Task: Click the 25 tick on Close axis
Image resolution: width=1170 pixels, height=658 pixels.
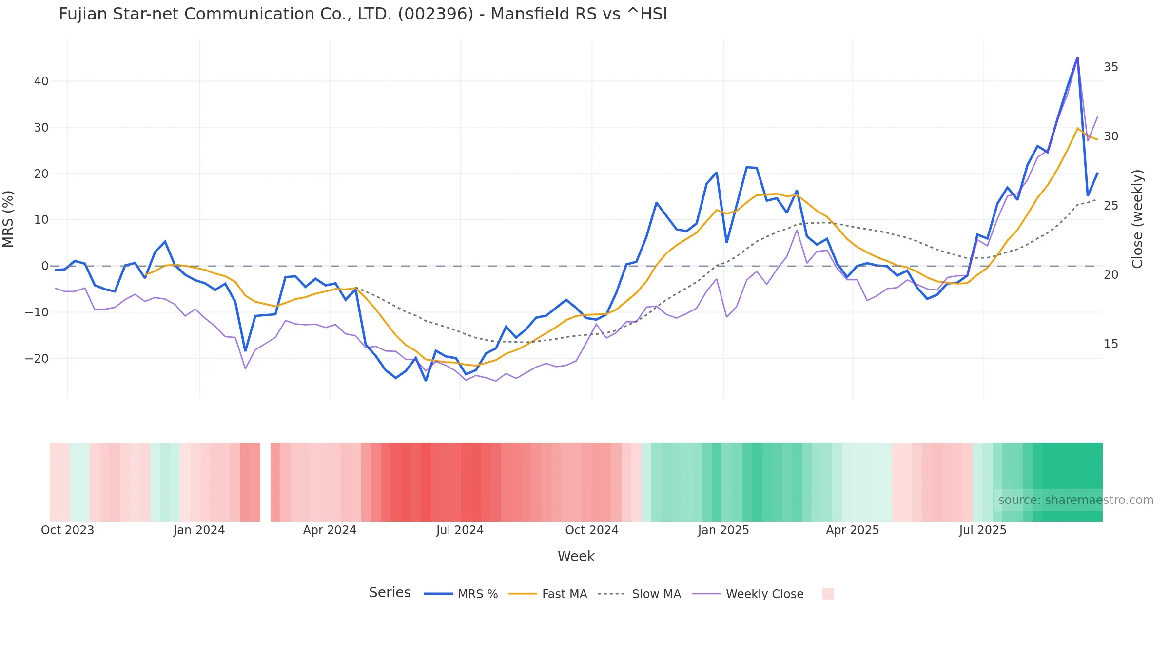Action: (x=1111, y=206)
